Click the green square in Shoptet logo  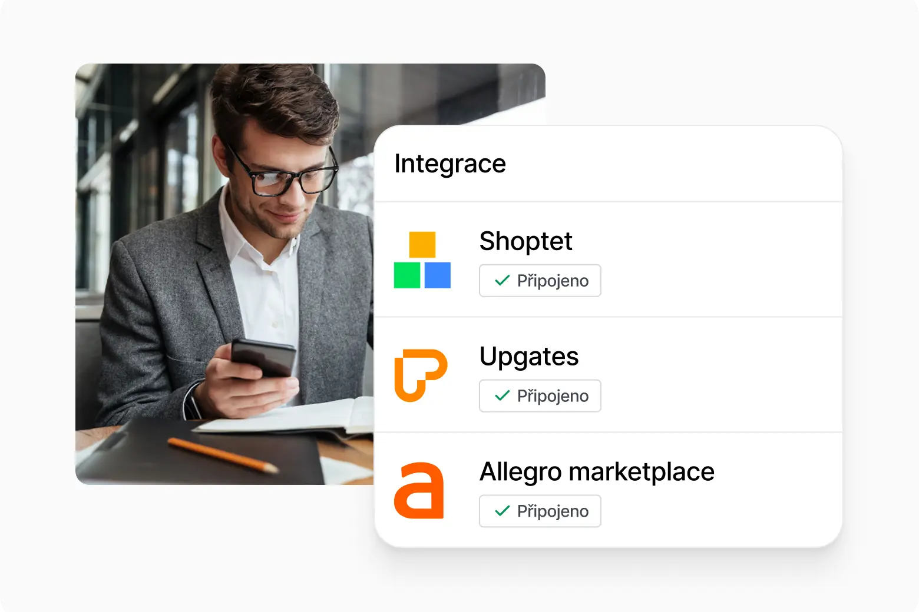[x=407, y=275]
